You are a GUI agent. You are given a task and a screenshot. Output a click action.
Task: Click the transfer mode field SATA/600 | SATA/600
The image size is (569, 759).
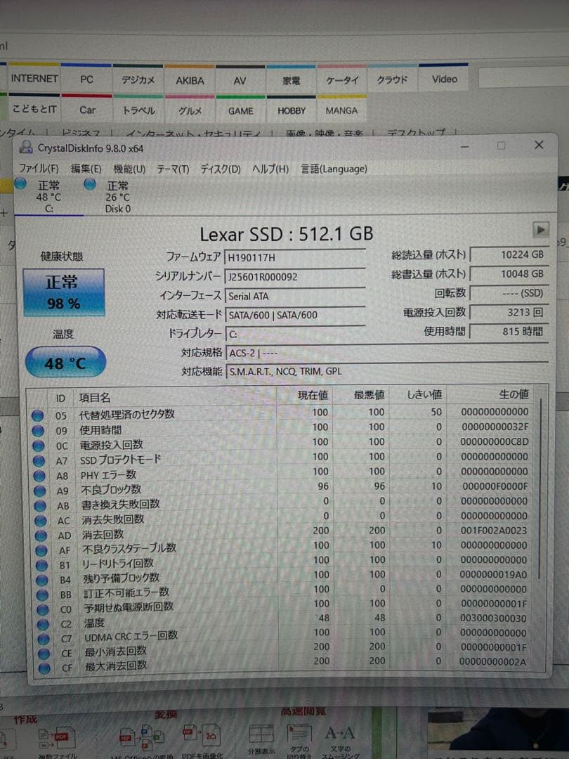[x=294, y=315]
